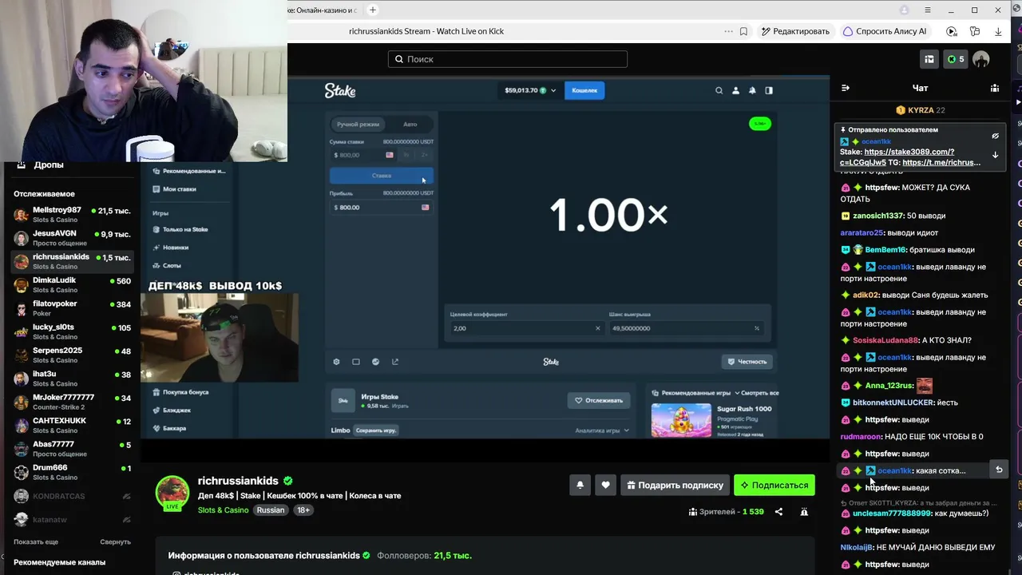Viewport: 1022px width, 575px height.
Task: Open the Stake browser tab
Action: (322, 10)
